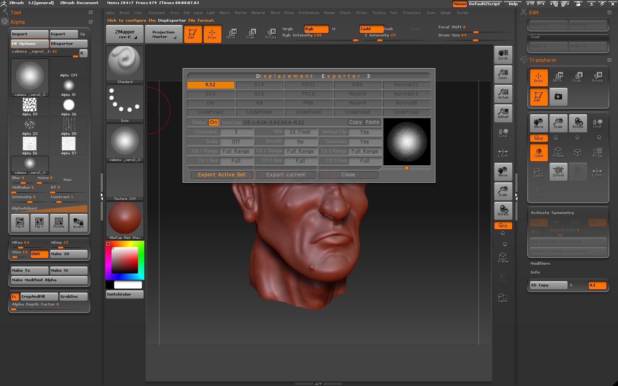
Task: Toggle the DblS double-sided option
Action: [x=39, y=254]
